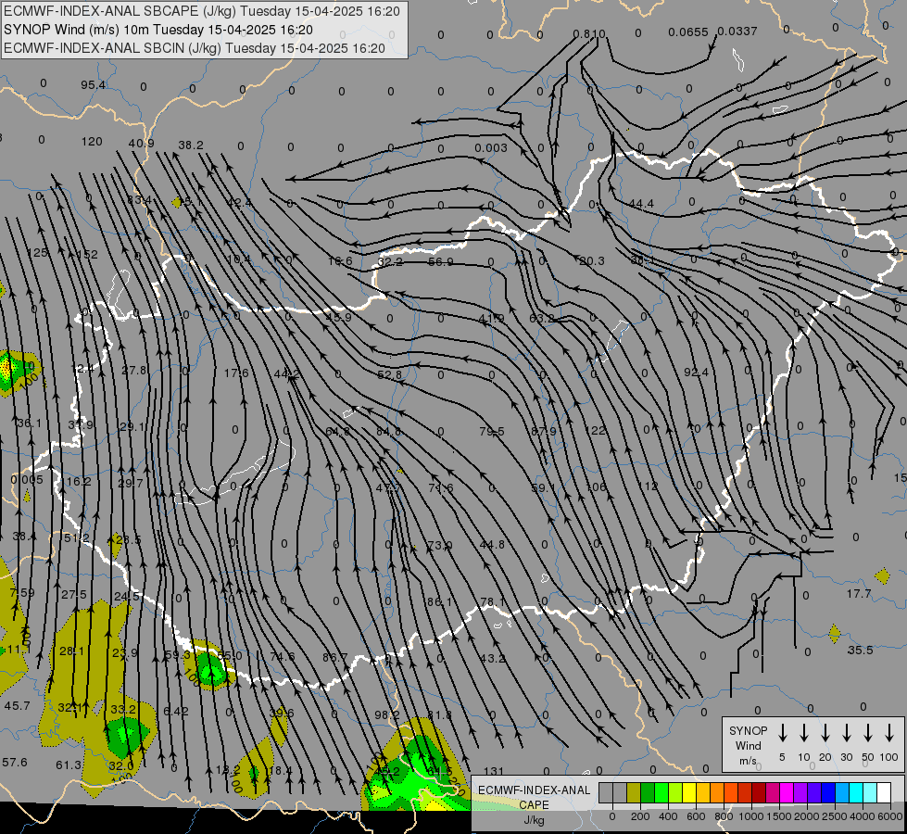This screenshot has height=834, width=907.
Task: Click the '79.5' value on the map
Action: click(x=492, y=431)
